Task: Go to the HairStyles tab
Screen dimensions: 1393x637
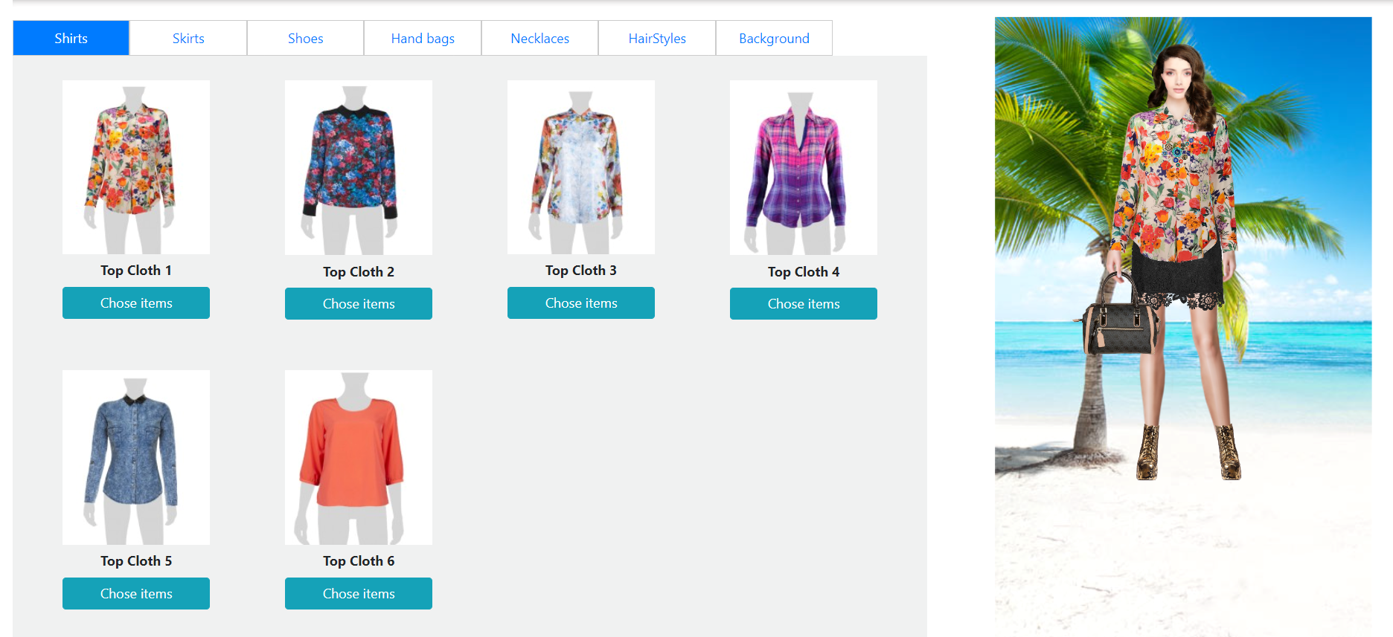Action: tap(657, 38)
